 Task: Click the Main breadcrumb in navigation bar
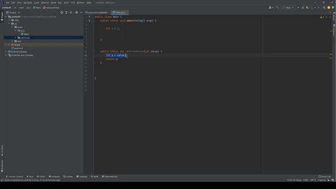click(x=37, y=7)
